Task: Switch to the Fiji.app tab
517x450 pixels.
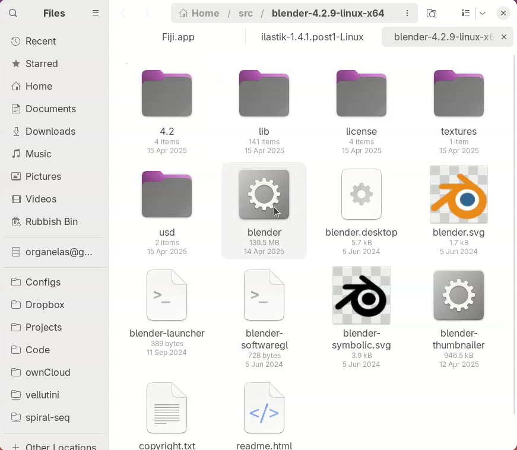Action: (x=178, y=37)
